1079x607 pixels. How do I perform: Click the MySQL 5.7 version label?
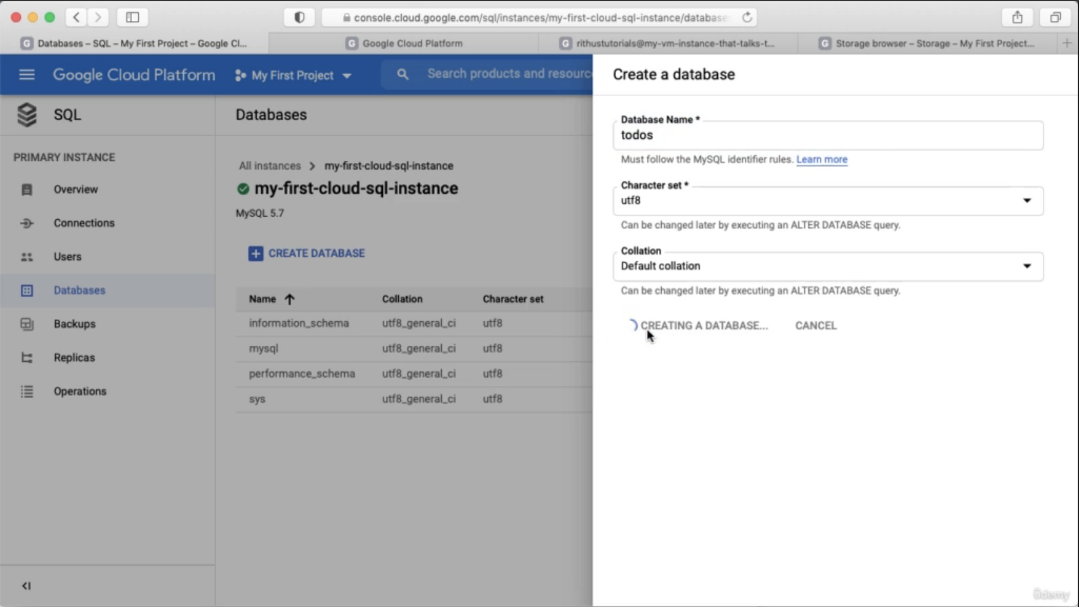tap(260, 214)
